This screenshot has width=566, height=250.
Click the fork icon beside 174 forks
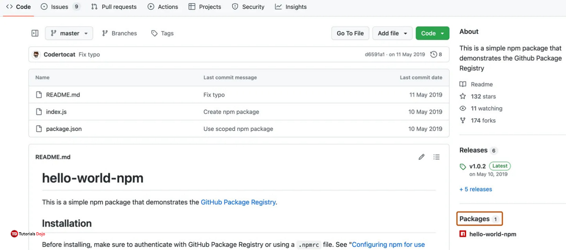click(462, 120)
